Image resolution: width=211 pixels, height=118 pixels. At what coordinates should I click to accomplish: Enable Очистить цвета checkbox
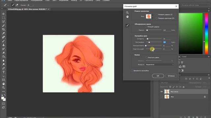[146, 58]
